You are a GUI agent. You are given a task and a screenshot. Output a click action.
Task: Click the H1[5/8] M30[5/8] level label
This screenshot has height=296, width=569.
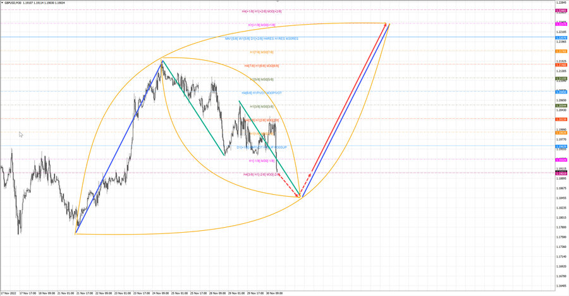[x=262, y=79]
